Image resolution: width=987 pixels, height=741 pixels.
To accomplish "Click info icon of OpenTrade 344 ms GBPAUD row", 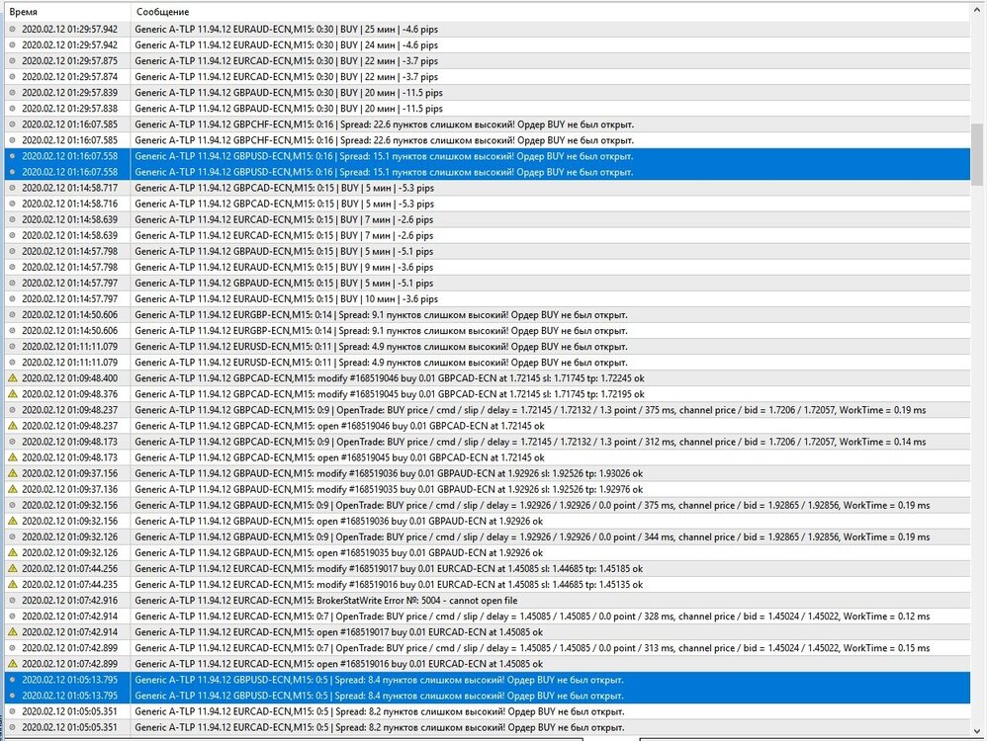I will coord(12,536).
